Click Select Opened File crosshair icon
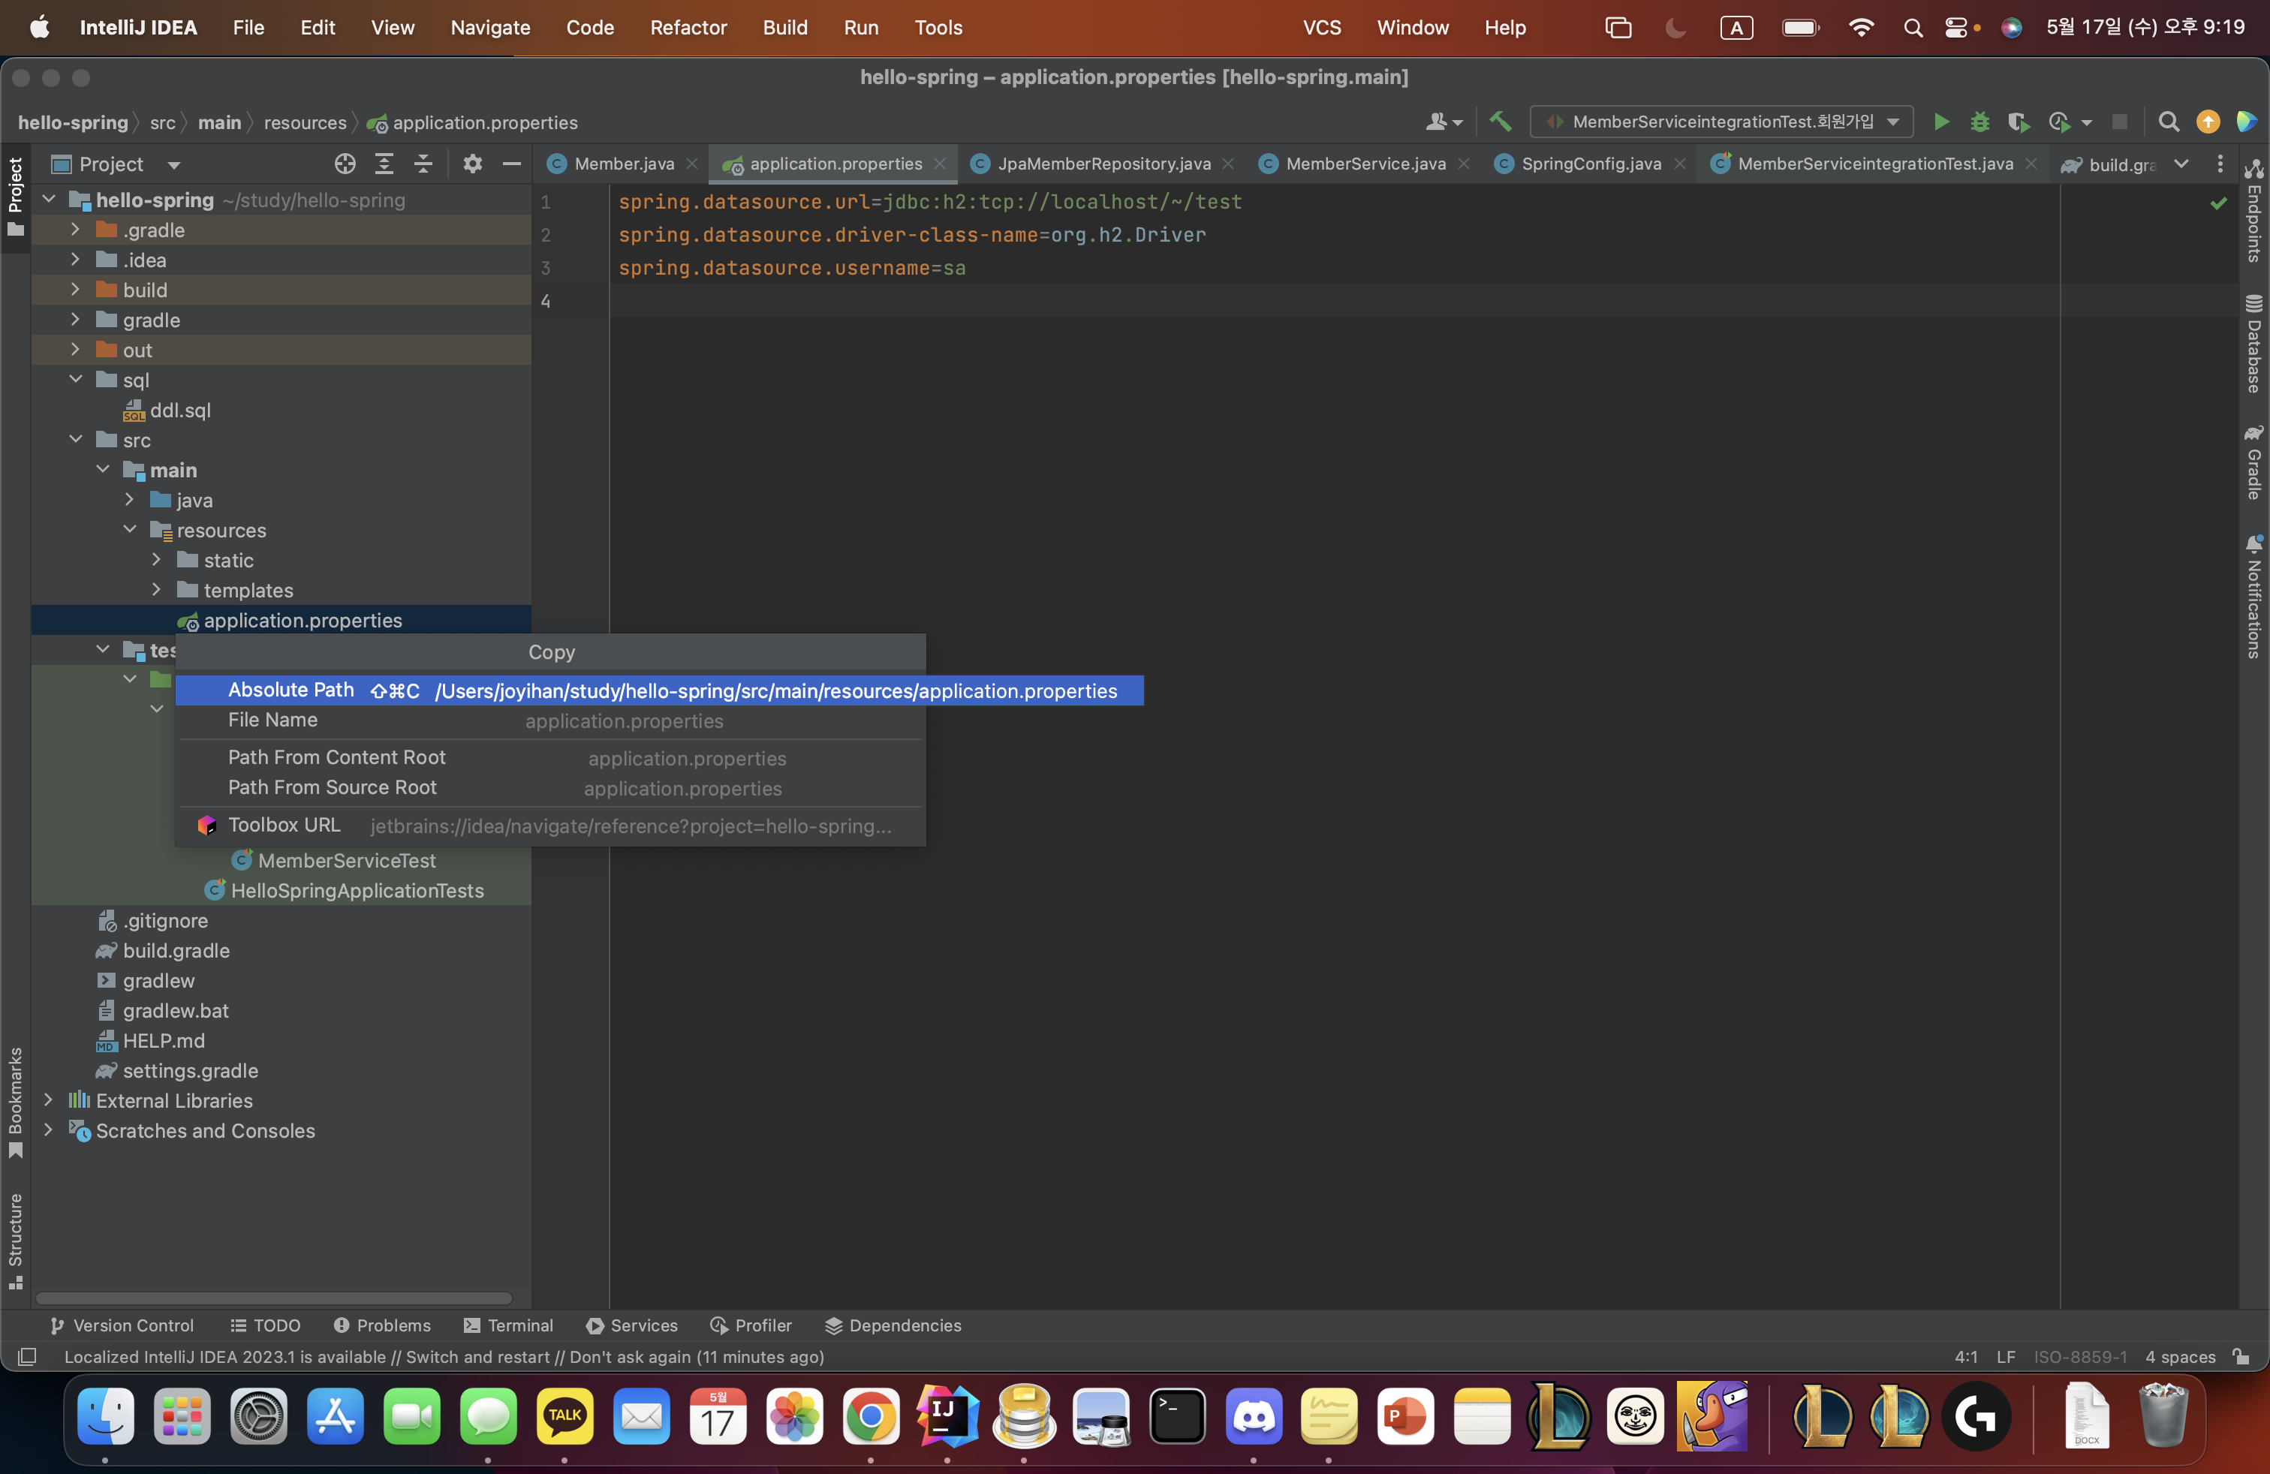 click(x=345, y=164)
